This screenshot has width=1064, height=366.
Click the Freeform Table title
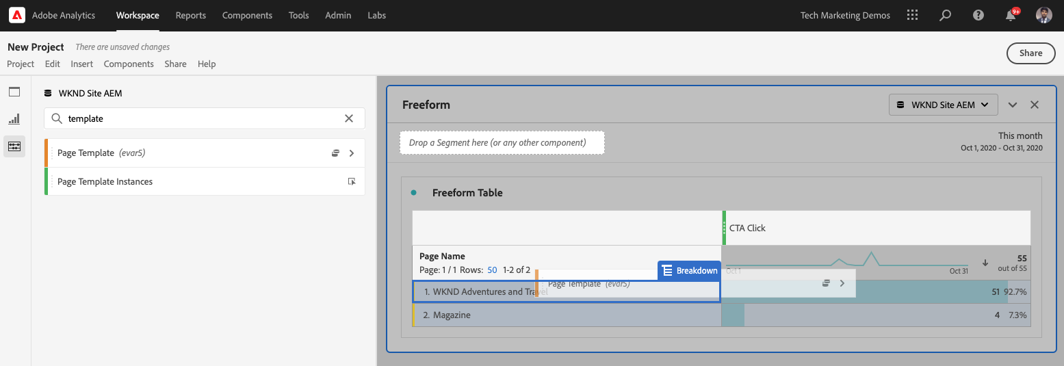467,193
